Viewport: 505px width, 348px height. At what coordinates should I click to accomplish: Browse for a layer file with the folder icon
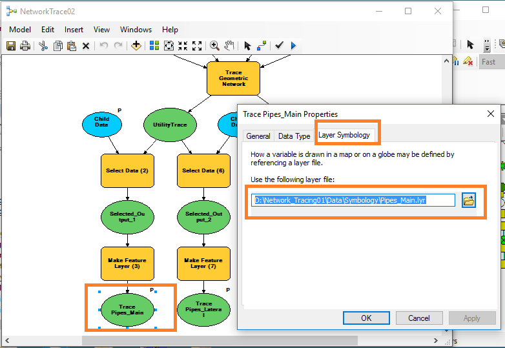(469, 200)
